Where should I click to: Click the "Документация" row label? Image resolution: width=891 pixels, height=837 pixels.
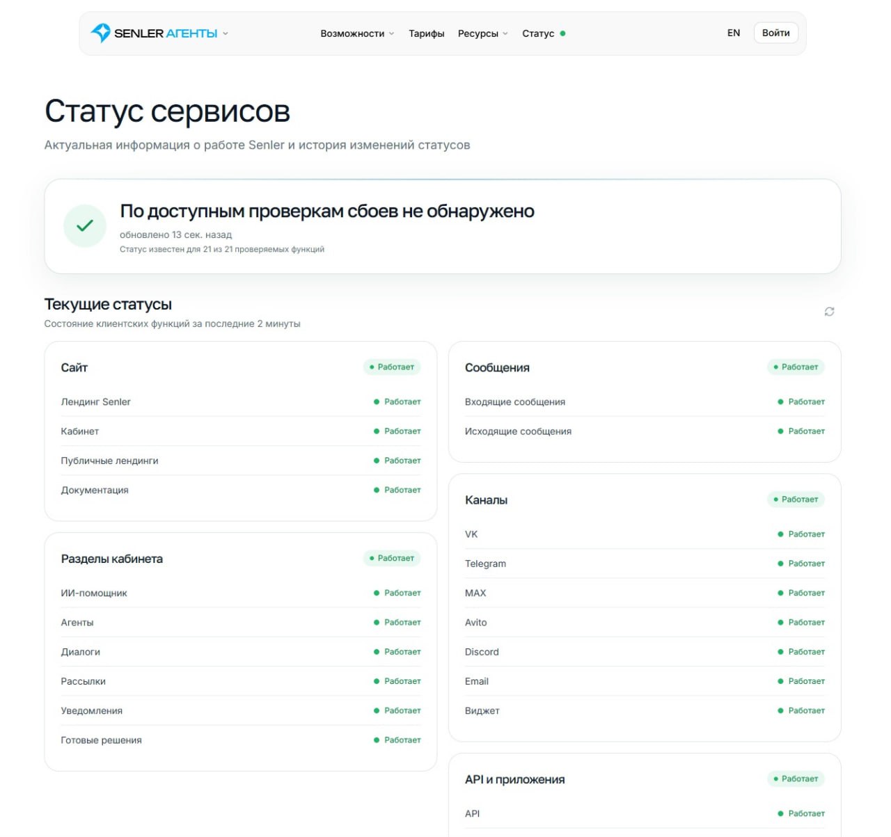click(x=95, y=490)
